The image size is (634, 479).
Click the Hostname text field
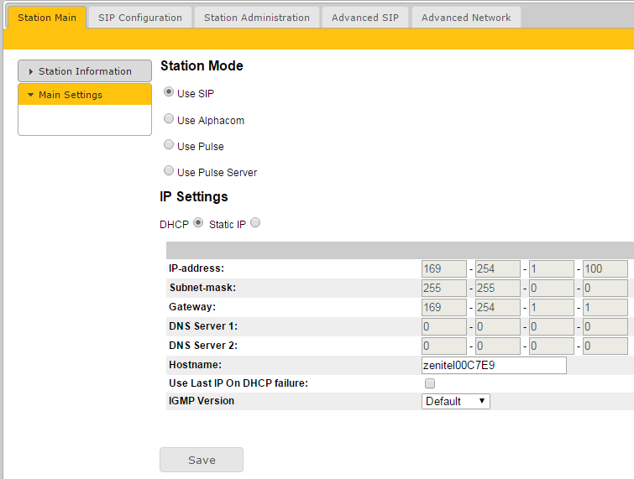pyautogui.click(x=494, y=366)
